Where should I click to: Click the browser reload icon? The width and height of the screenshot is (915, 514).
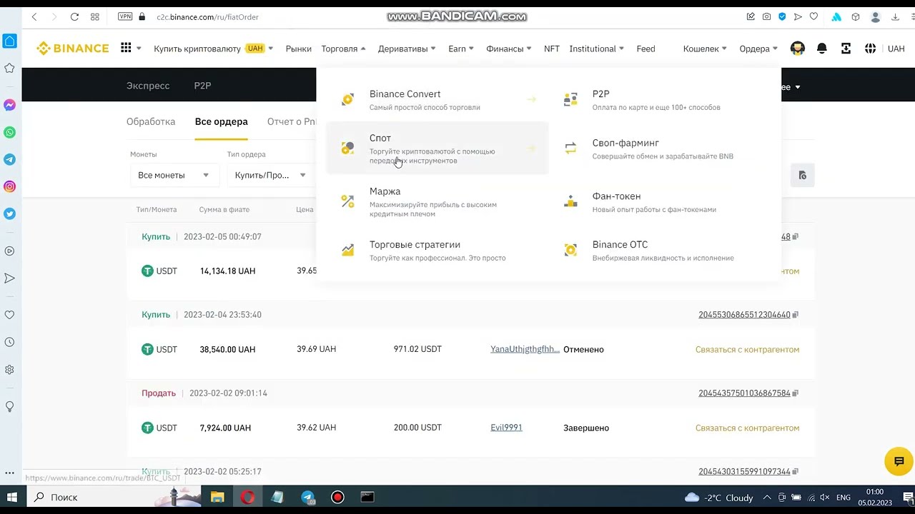point(74,16)
